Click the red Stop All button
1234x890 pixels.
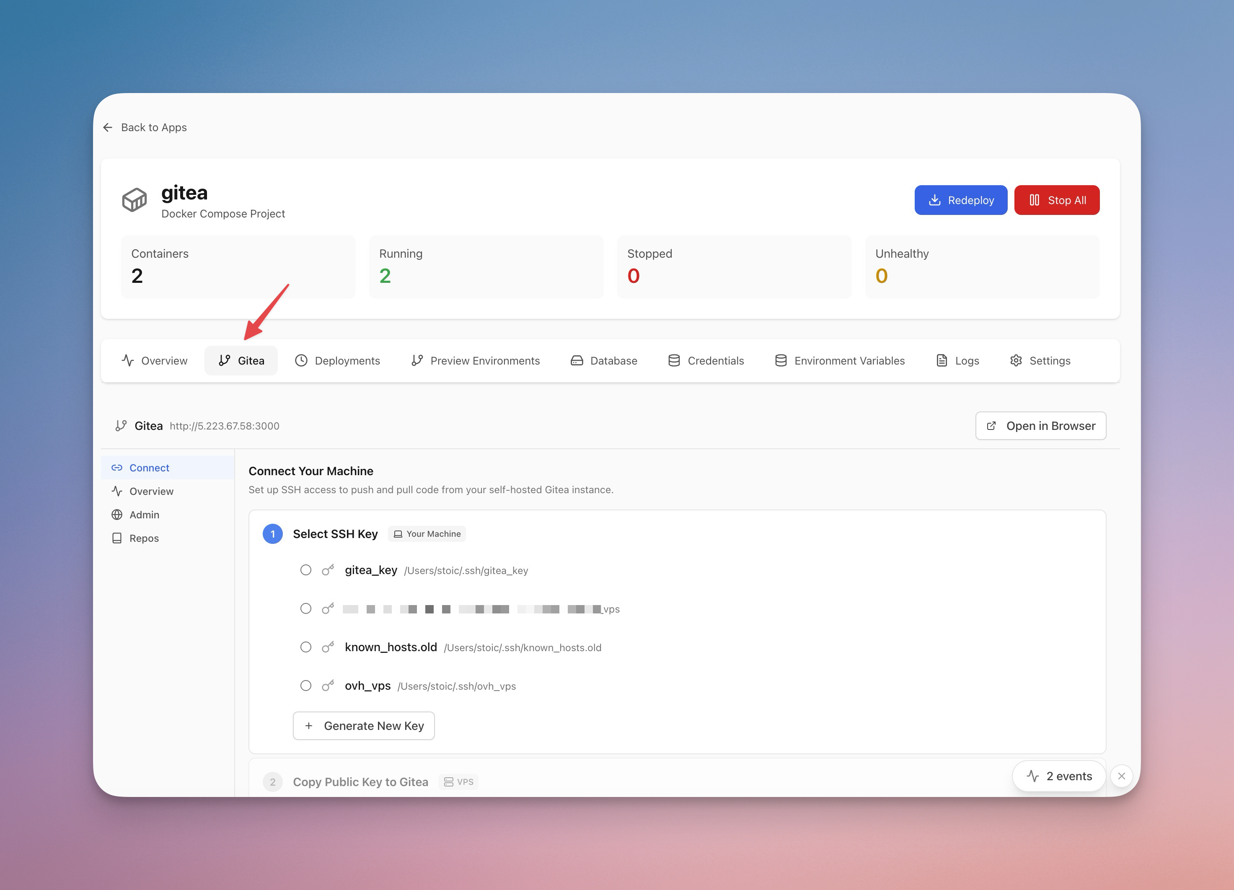pos(1057,200)
